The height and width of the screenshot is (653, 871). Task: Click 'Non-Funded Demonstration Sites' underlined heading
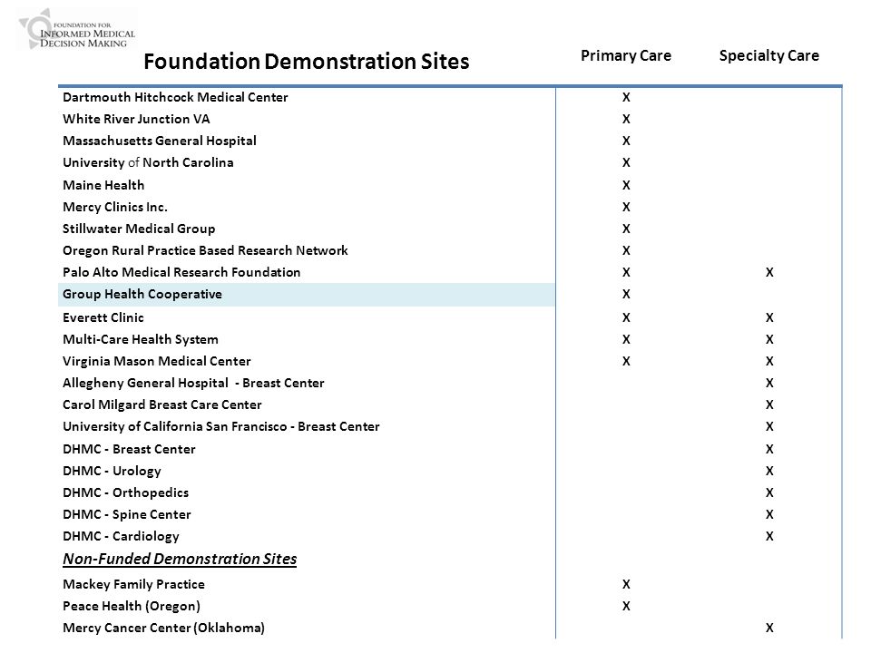[180, 560]
